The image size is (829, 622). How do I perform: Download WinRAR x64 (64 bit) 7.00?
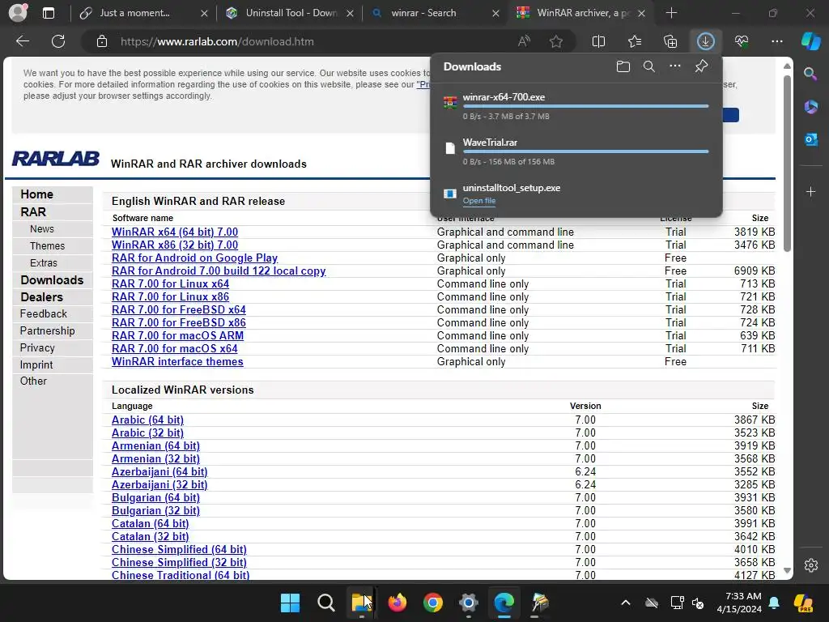175,232
